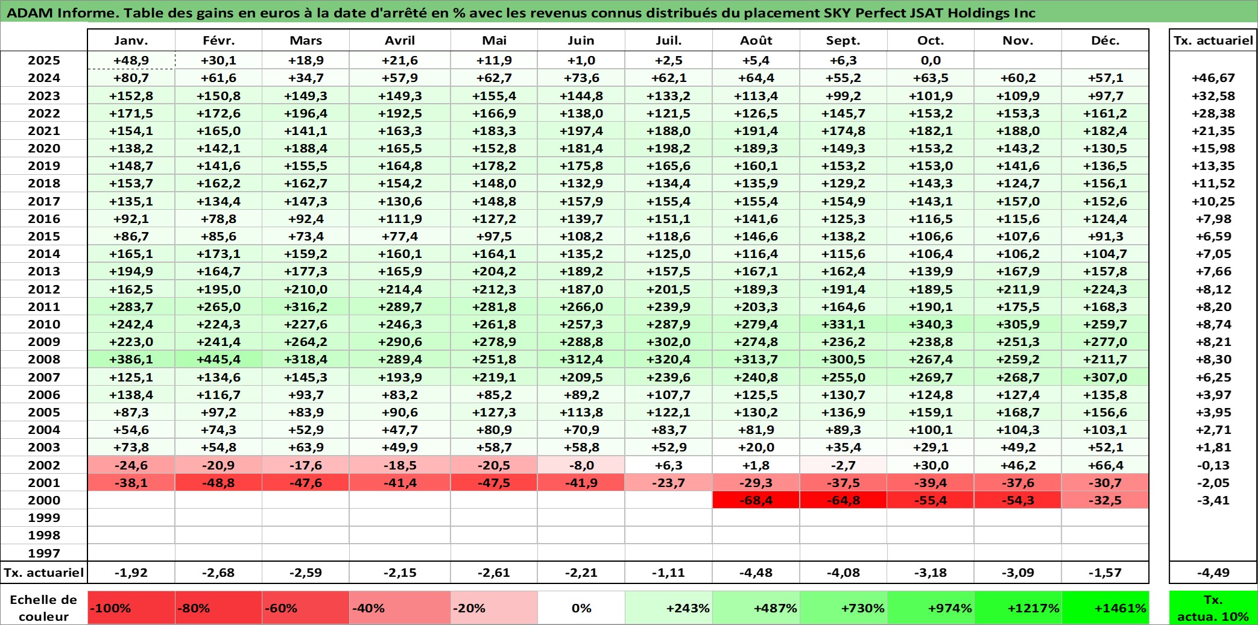Click the +307,0 cell in 2007
The width and height of the screenshot is (1258, 625).
[1105, 377]
